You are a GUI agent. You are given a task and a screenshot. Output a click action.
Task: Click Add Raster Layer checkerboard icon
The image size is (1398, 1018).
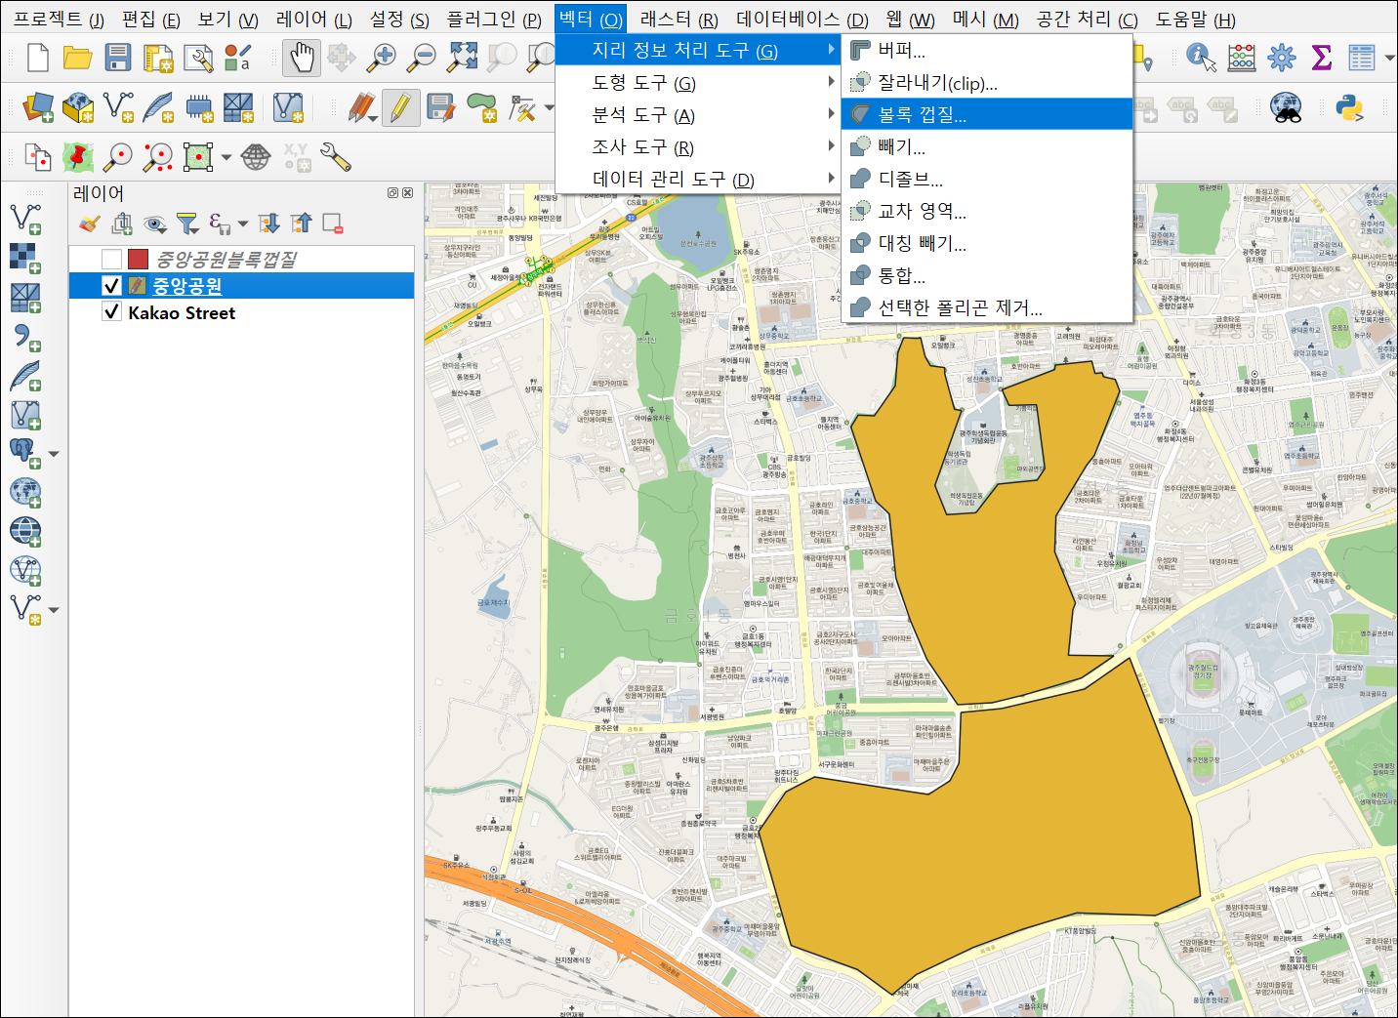[25, 258]
